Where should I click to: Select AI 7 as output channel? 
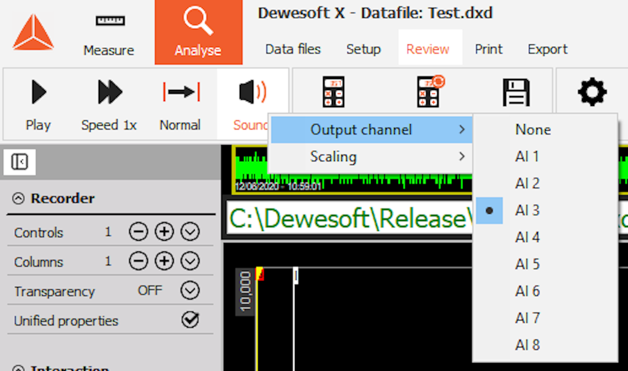[545, 318]
